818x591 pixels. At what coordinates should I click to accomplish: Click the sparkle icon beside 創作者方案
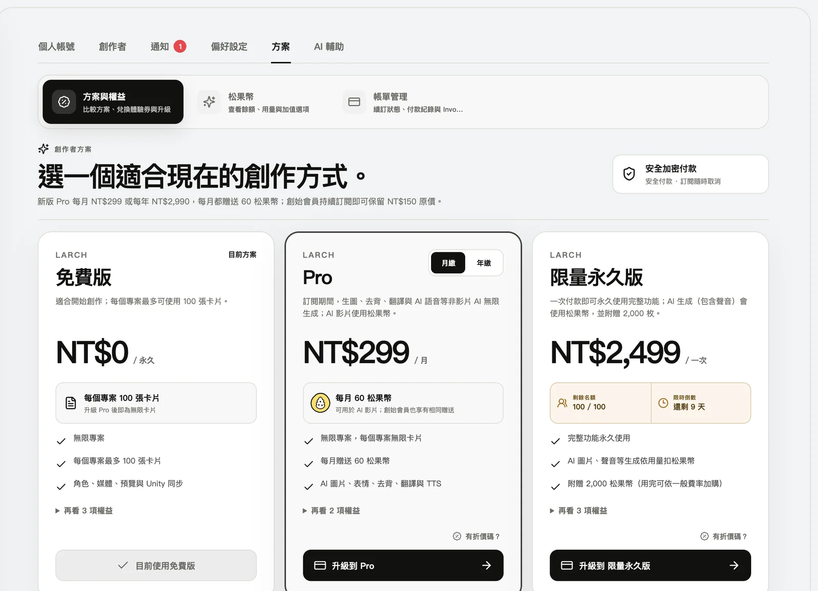[x=43, y=149]
